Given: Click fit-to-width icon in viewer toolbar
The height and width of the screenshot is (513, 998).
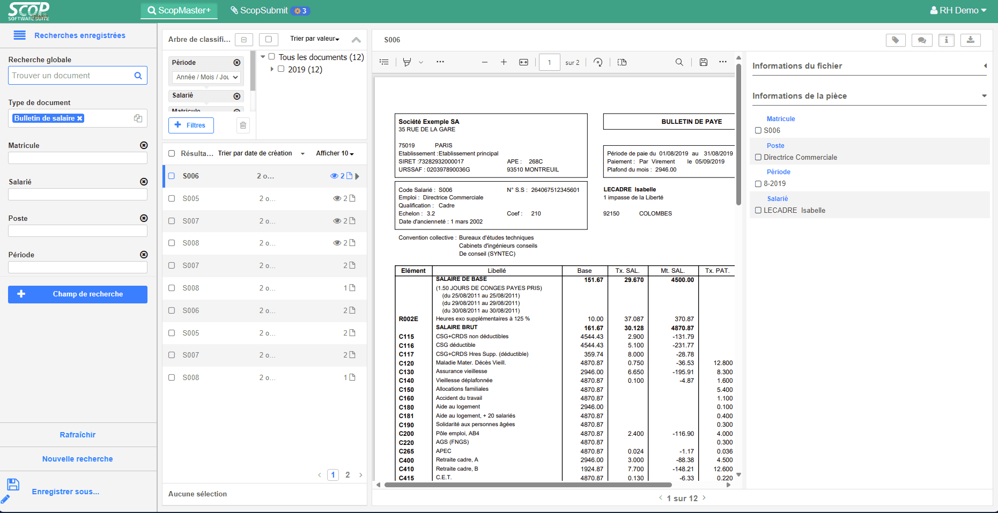Looking at the screenshot, I should (524, 62).
